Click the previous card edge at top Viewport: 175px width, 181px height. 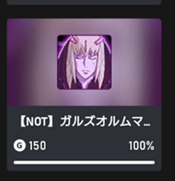click(84, 2)
